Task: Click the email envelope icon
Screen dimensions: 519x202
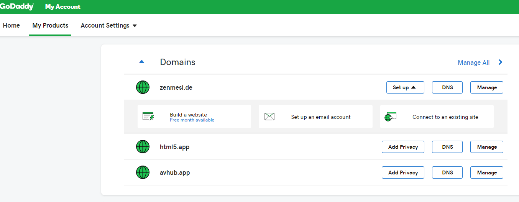Action: coord(269,117)
